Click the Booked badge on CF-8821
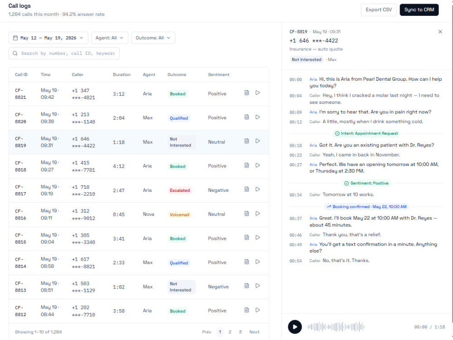 click(178, 94)
